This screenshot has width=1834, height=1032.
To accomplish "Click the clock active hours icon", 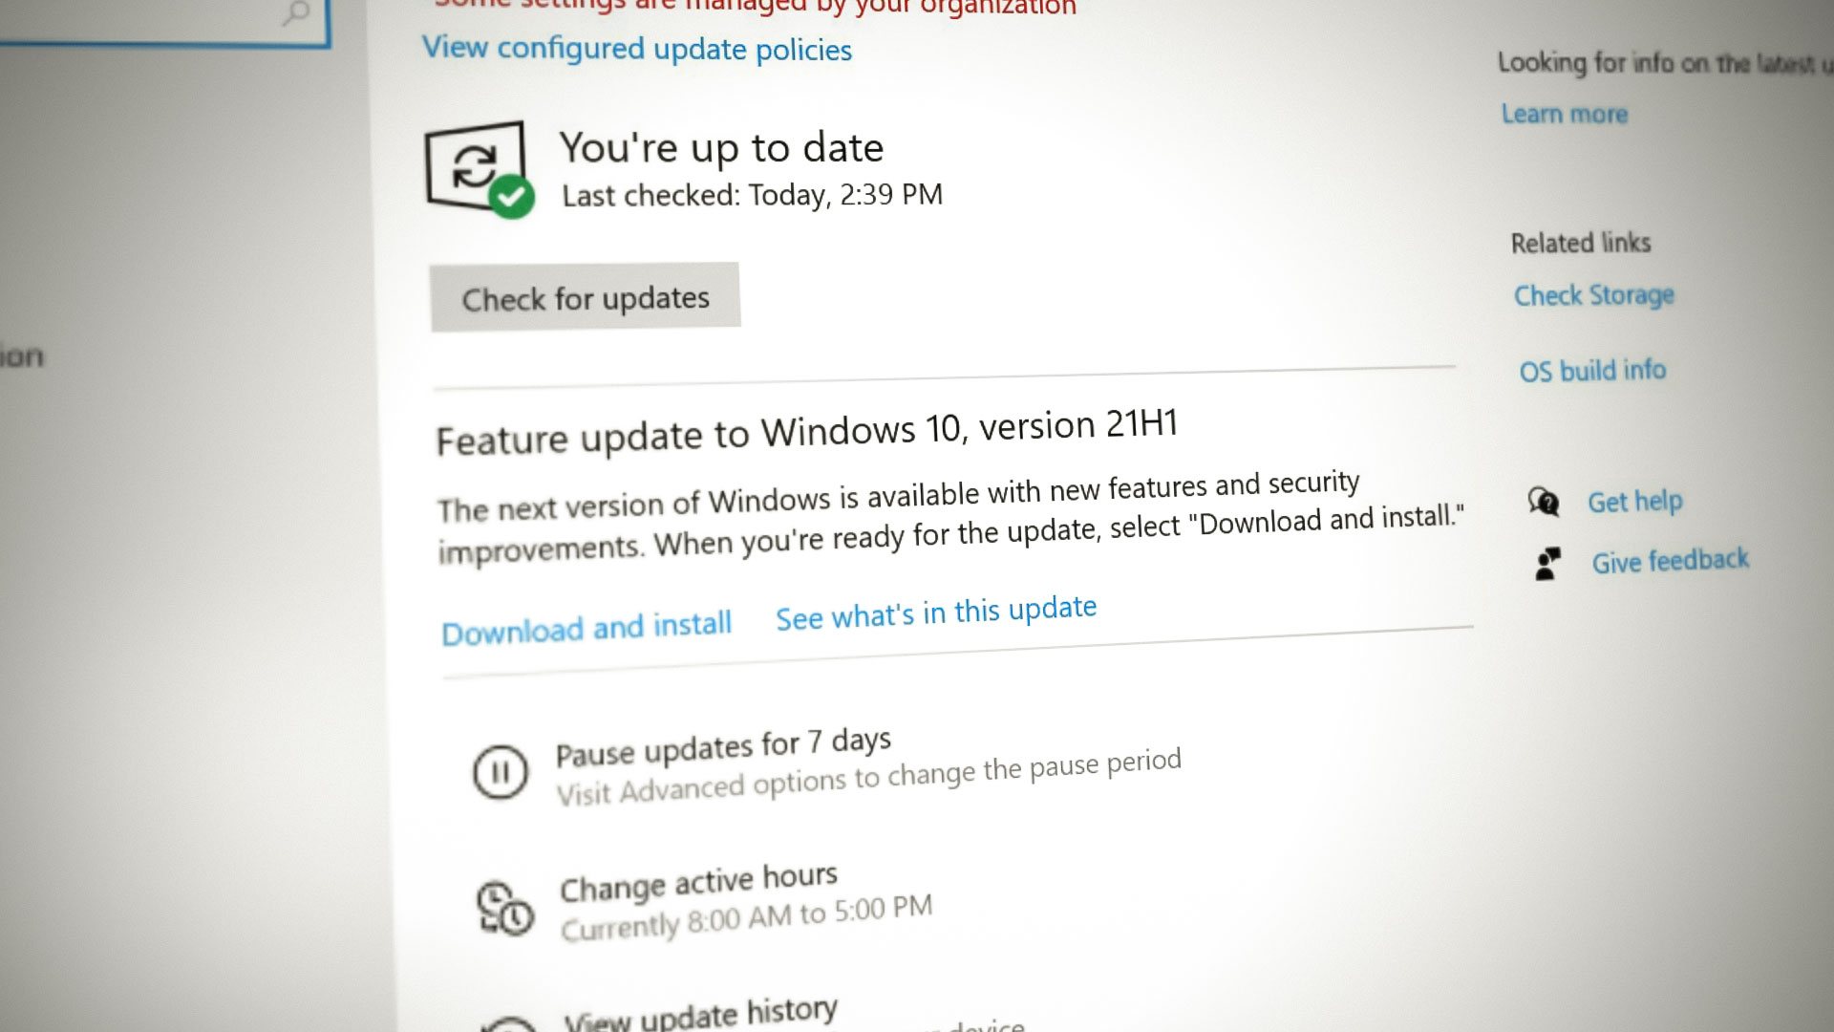I will (x=504, y=908).
